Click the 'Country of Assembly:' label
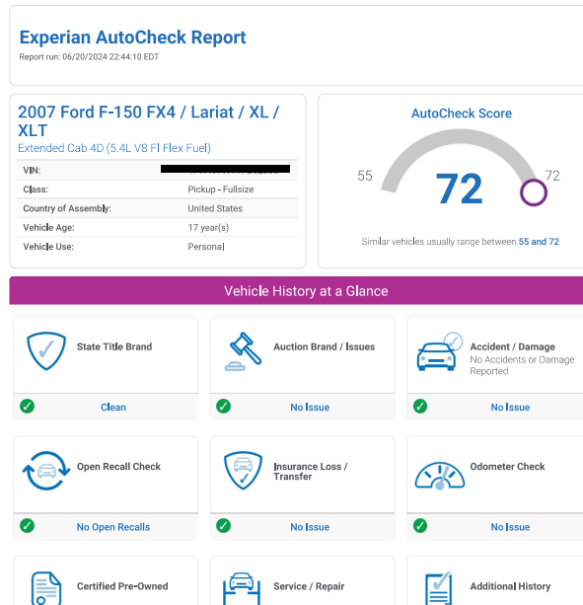Screen dimensions: 583x605 pyautogui.click(x=67, y=208)
